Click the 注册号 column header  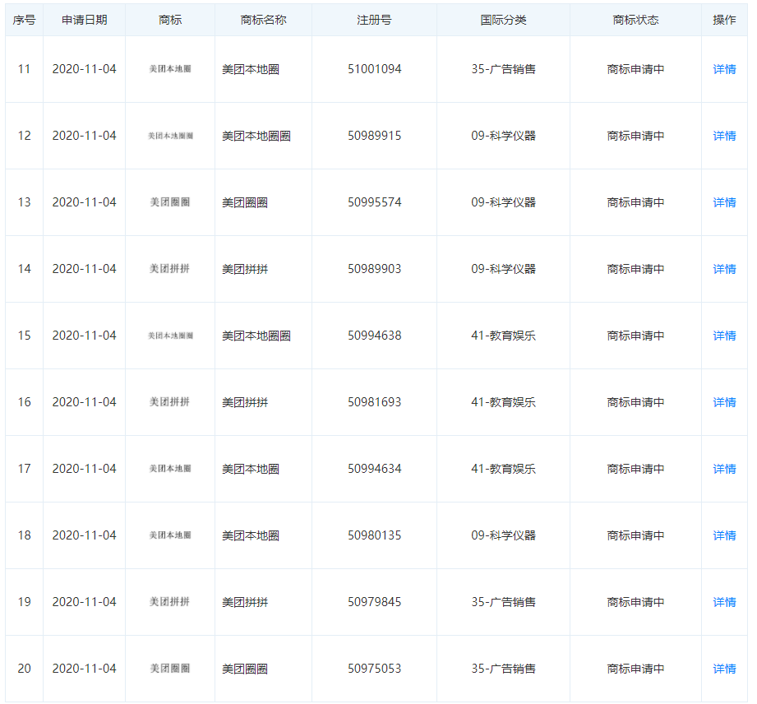click(374, 20)
